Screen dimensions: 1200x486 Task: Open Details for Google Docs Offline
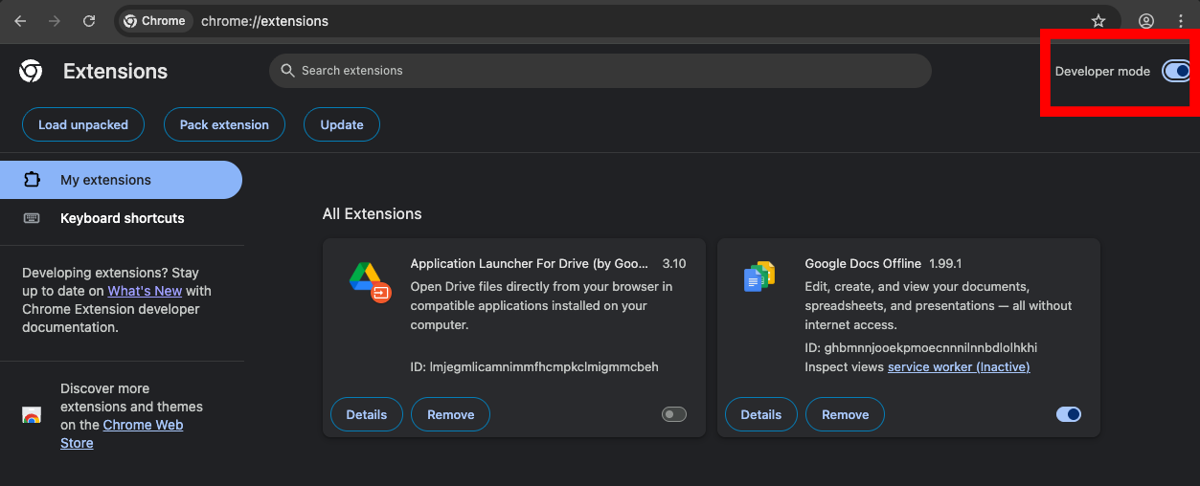coord(761,414)
